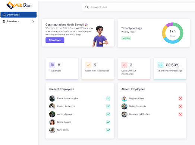This screenshot has height=145, width=195.
Task: Click the red cross beside Nabeel Hussain
Action: pyautogui.click(x=180, y=106)
